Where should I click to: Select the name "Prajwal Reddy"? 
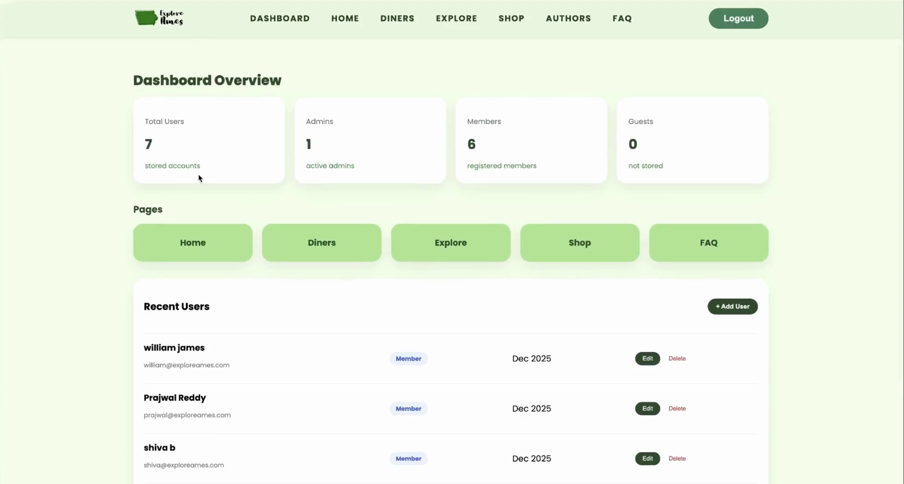(x=175, y=398)
